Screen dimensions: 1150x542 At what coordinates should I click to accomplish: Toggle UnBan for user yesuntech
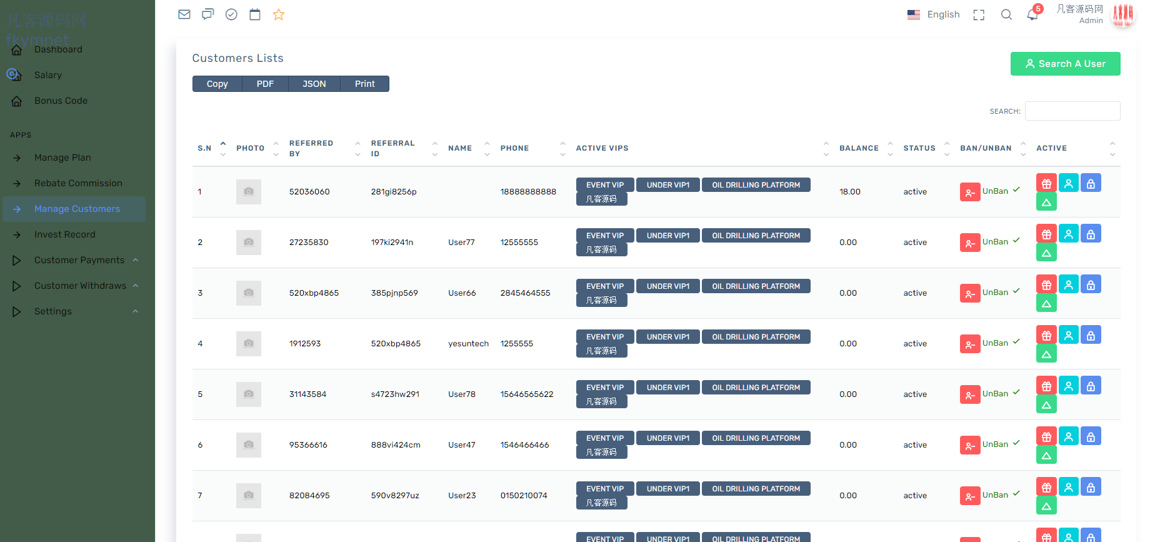(x=995, y=343)
